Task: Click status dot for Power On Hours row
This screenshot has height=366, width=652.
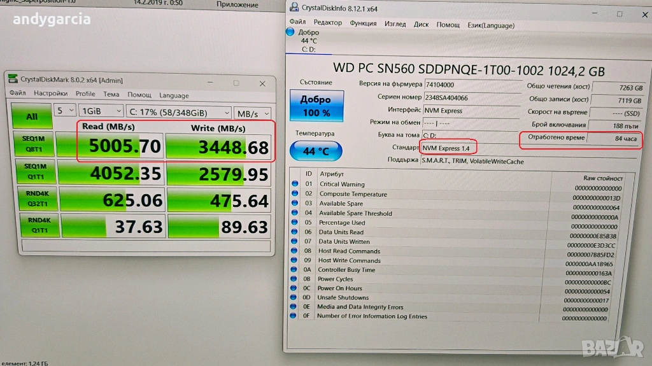Action: coord(295,288)
